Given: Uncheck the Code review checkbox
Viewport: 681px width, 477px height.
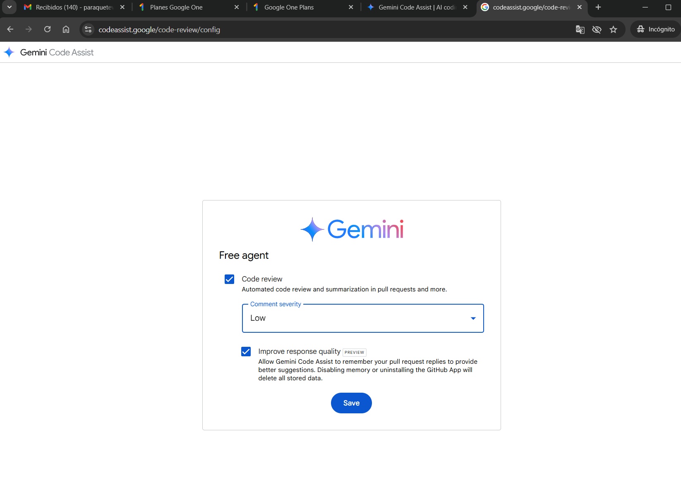Looking at the screenshot, I should pos(229,279).
